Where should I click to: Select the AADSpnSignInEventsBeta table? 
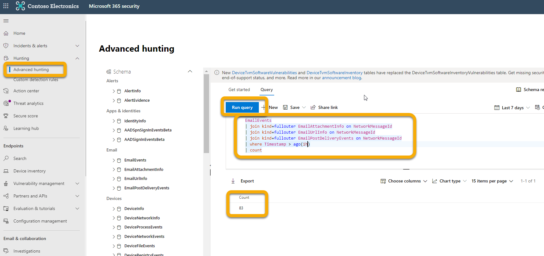pos(148,130)
